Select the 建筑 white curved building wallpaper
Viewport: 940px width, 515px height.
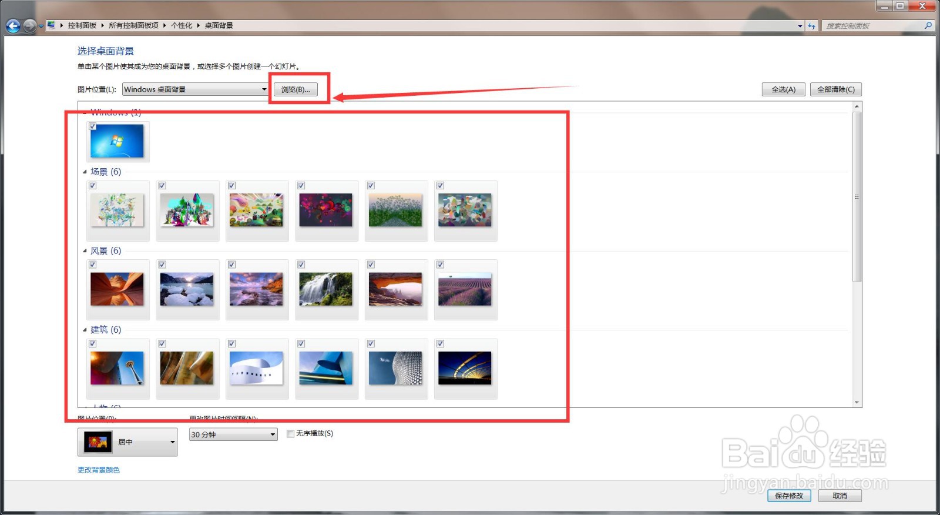click(256, 368)
